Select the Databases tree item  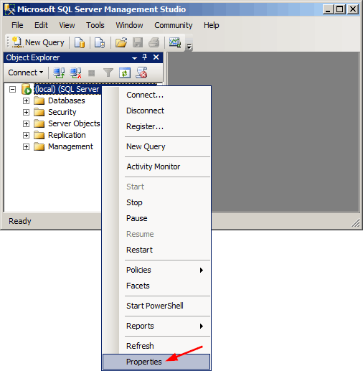pos(67,100)
